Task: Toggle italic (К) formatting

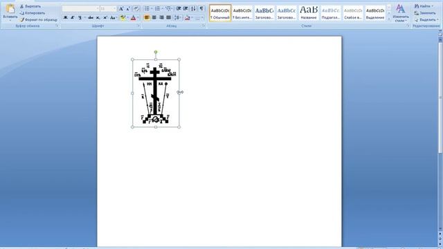Action: (x=72, y=17)
